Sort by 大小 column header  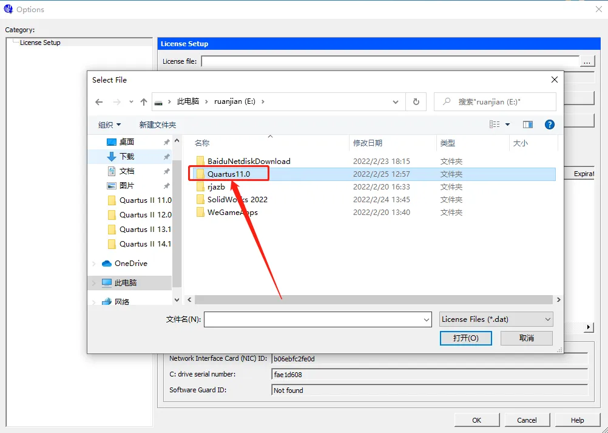tap(521, 143)
